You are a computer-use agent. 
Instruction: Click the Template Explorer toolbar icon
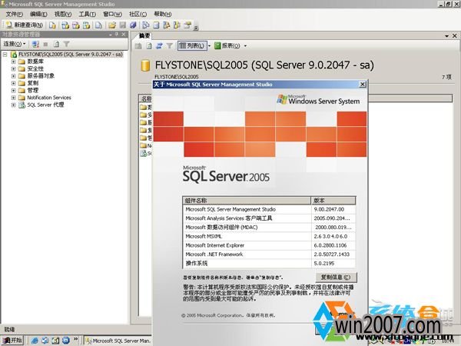click(177, 25)
